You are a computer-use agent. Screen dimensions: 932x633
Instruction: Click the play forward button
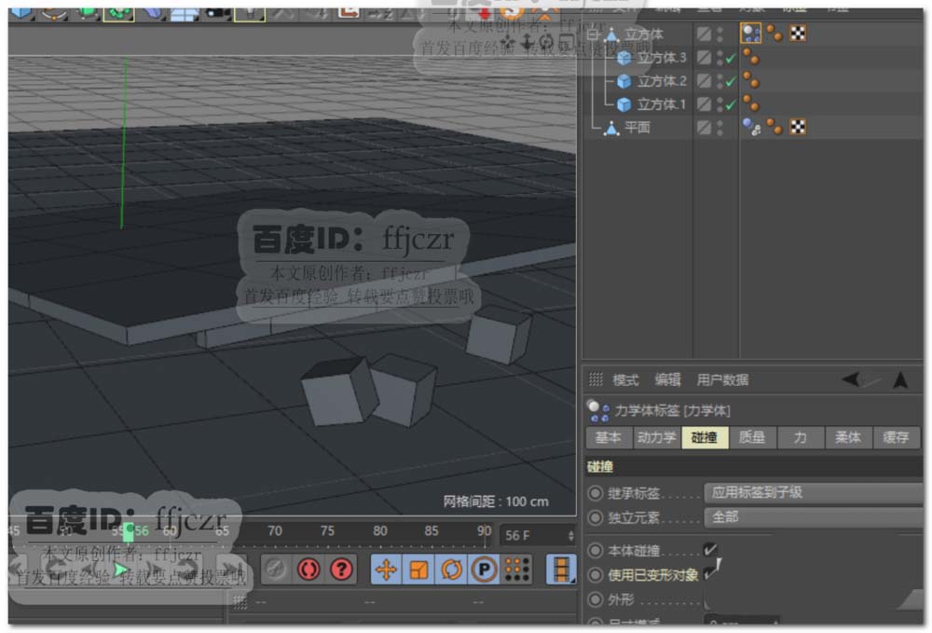[x=122, y=570]
